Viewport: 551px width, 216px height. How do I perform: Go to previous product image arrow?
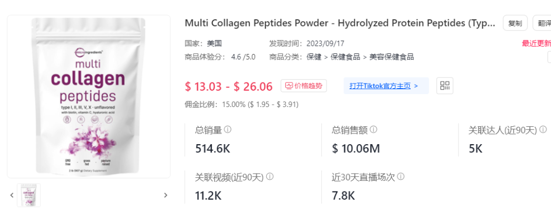click(12, 195)
